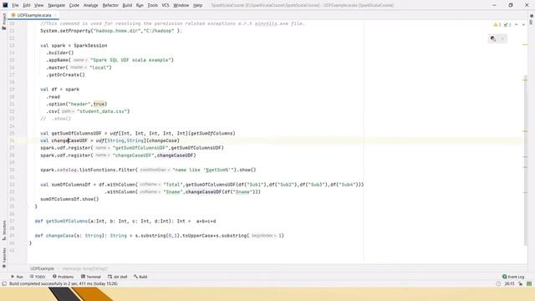Click the lock read-only toggle in status bar
This screenshot has width=535, height=301.
pyautogui.click(x=520, y=283)
